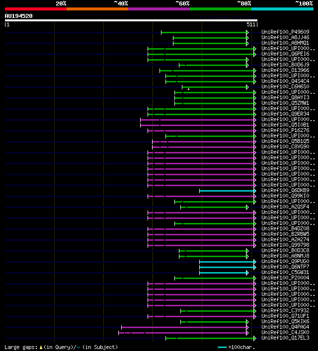Viewport: 318px width, 351px height.
Task: Click the green alignment bar of Q17EL3
Action: pos(210,339)
